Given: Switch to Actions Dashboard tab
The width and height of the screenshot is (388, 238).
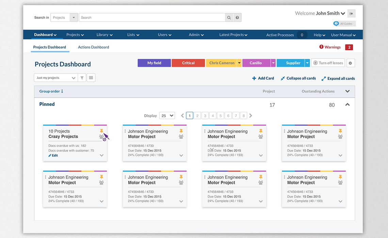Looking at the screenshot, I should point(94,47).
